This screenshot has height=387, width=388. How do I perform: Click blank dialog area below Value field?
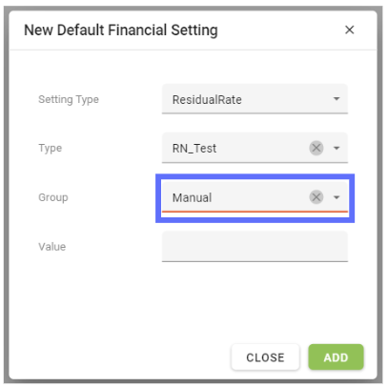(x=191, y=302)
